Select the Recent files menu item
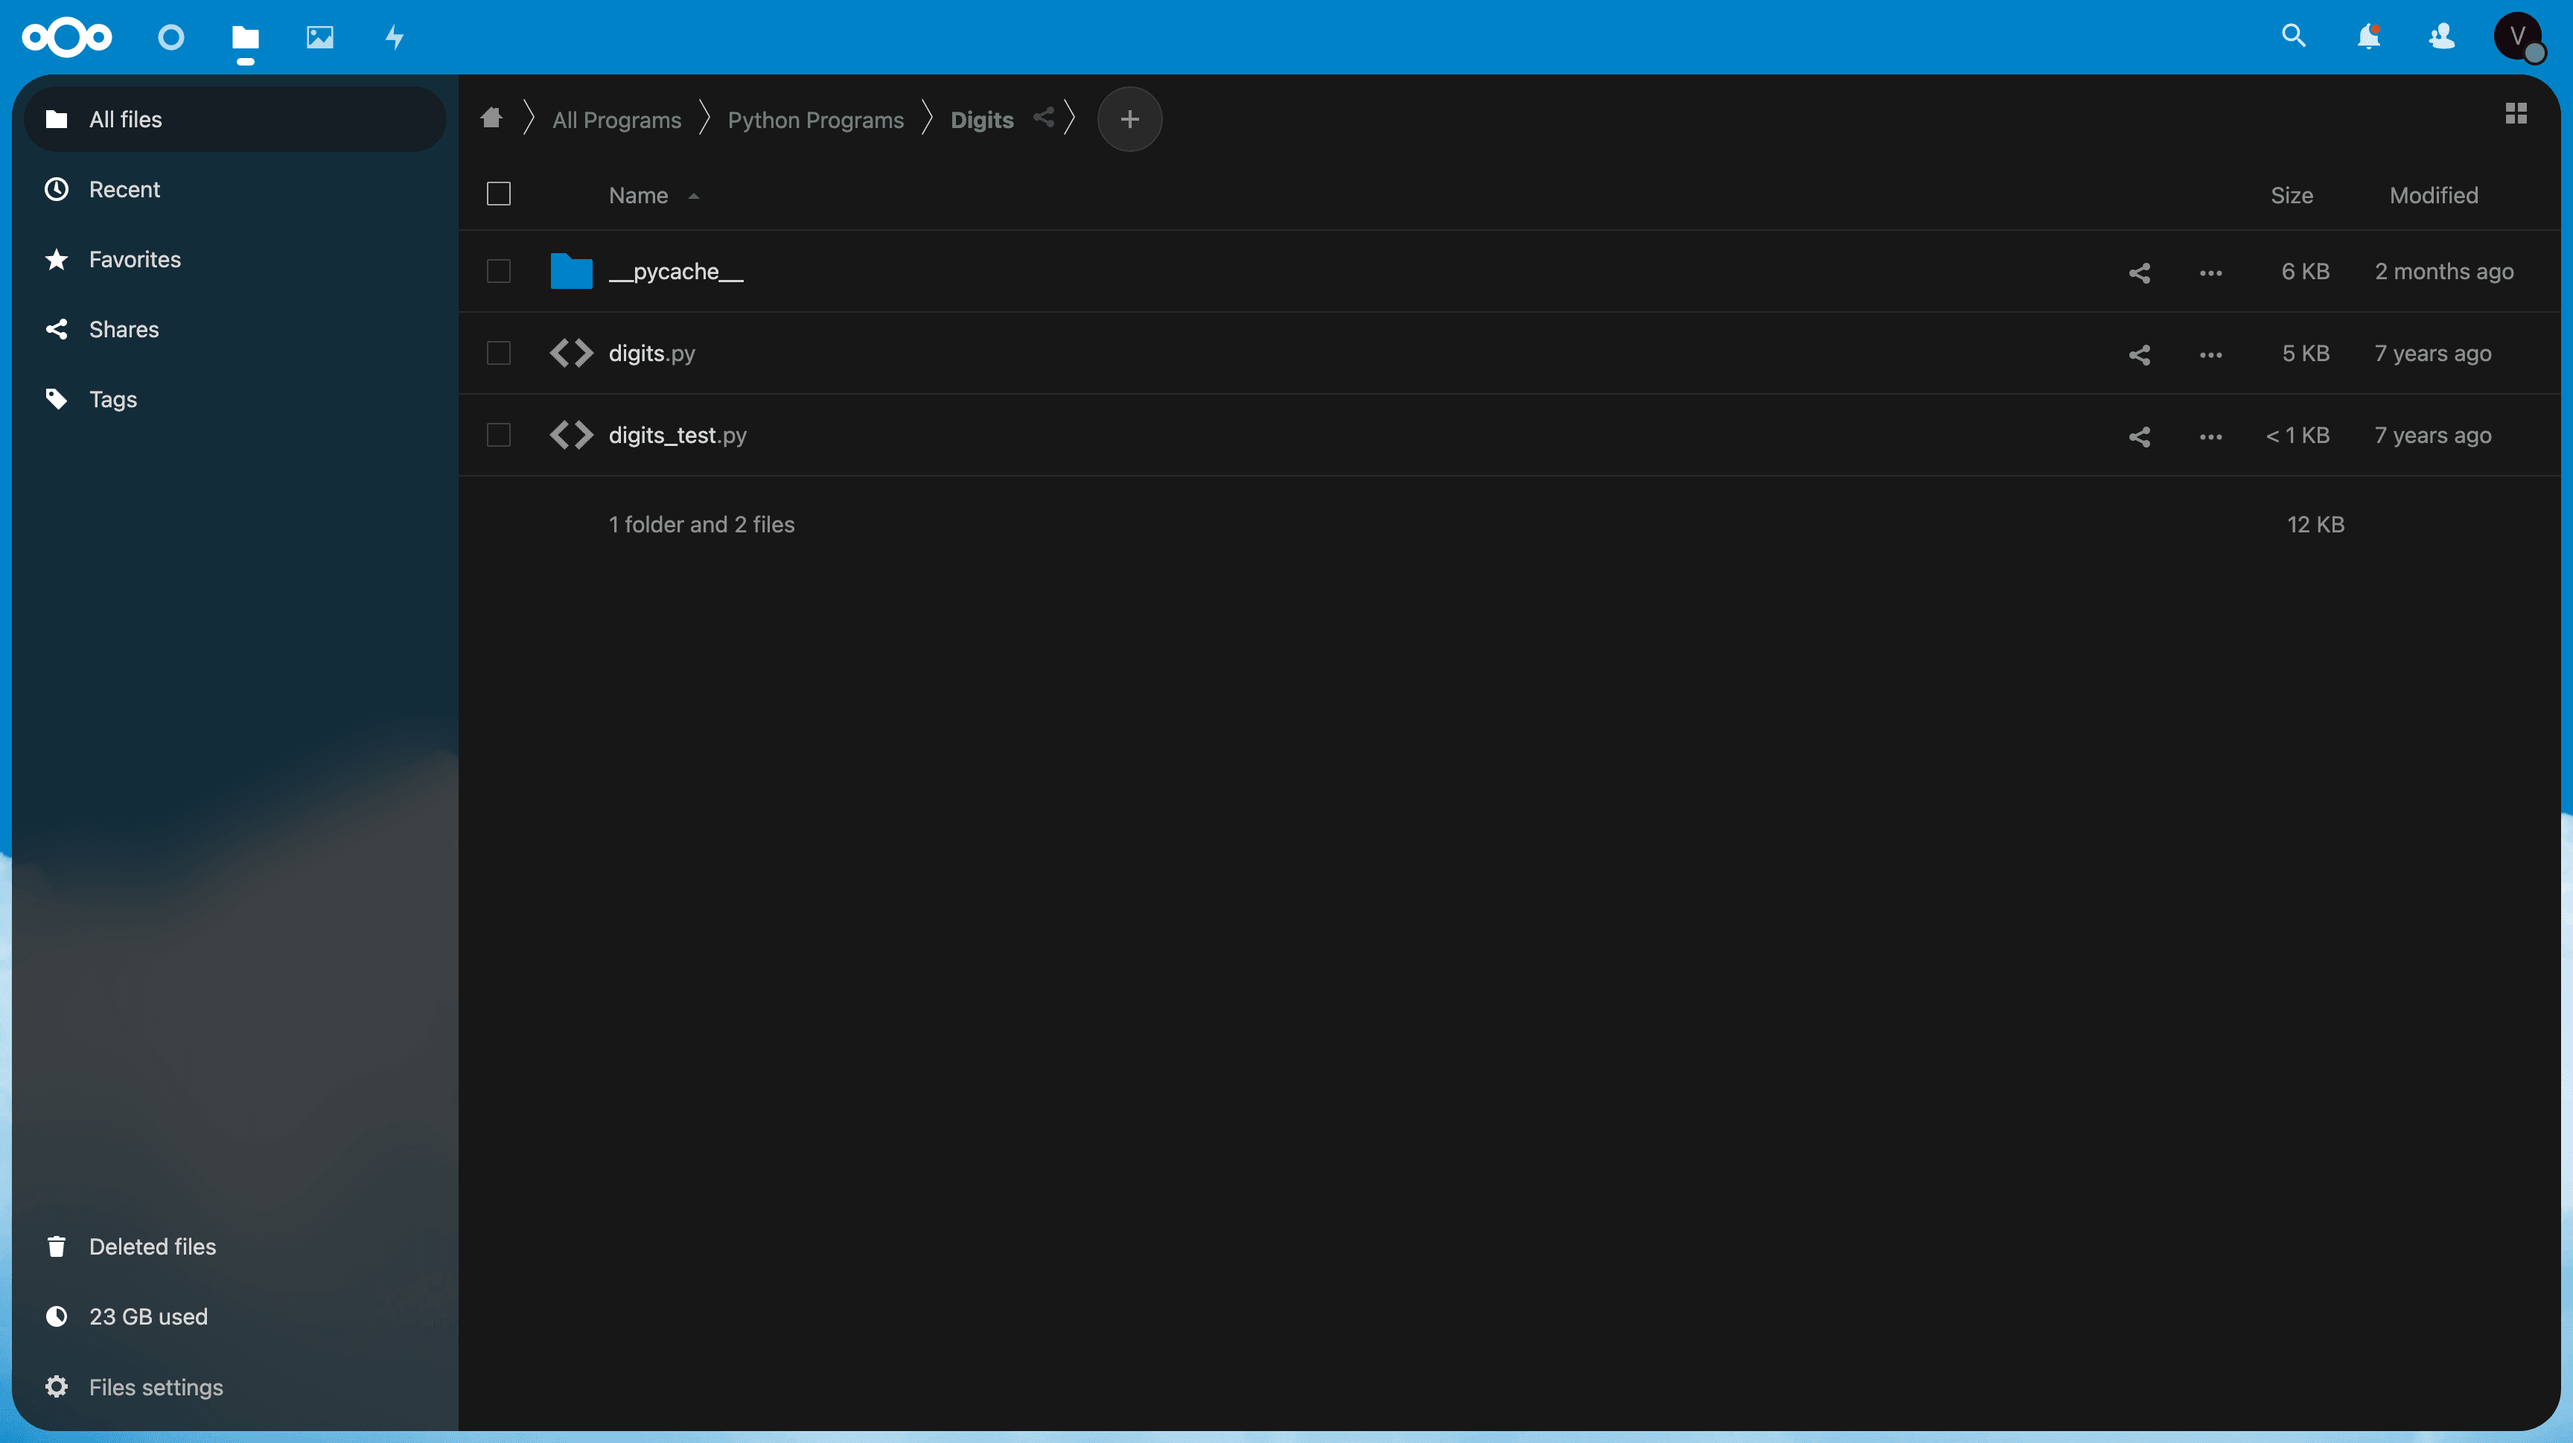The height and width of the screenshot is (1443, 2573). (124, 188)
